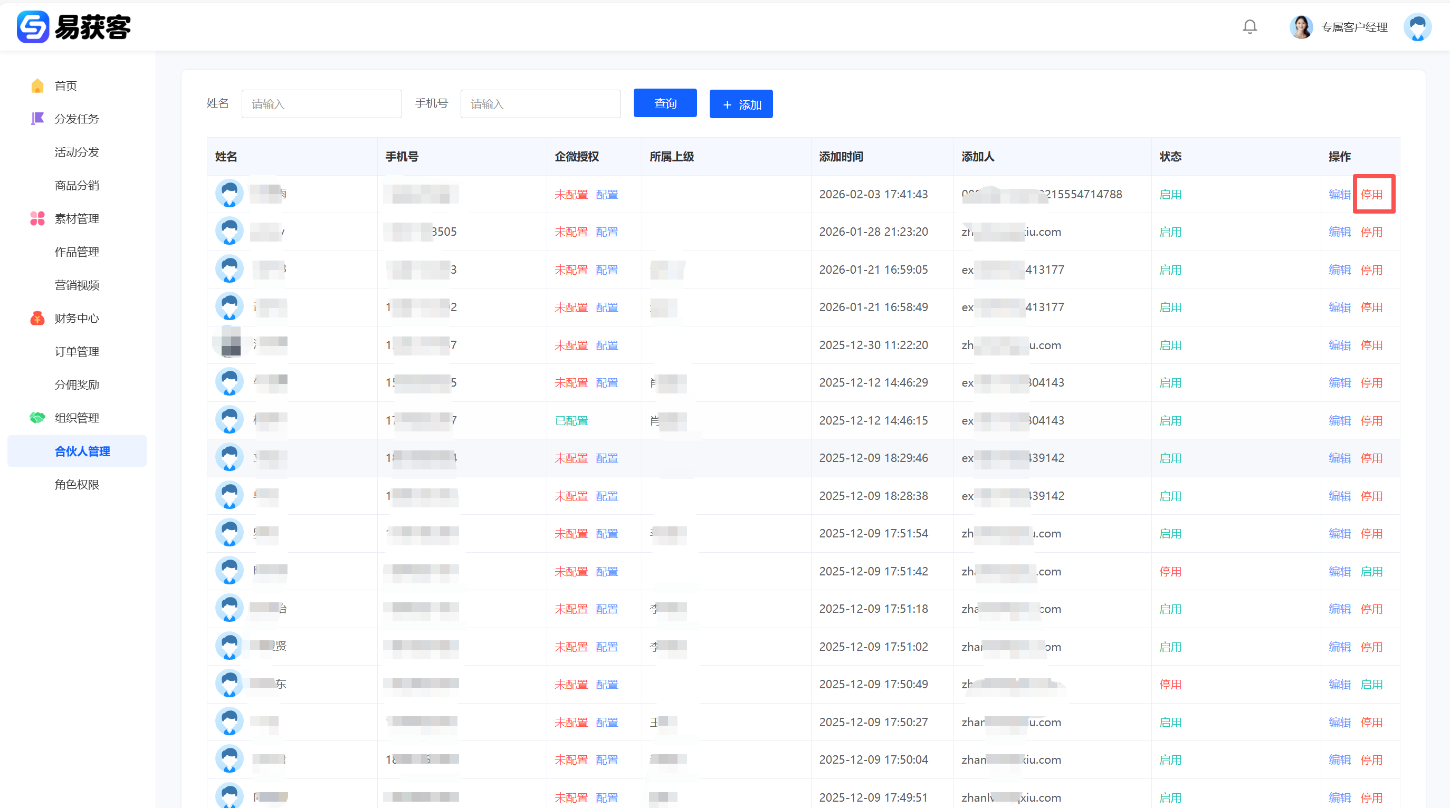Select 合伙人管理 in the sidebar
1450x808 pixels.
click(82, 451)
